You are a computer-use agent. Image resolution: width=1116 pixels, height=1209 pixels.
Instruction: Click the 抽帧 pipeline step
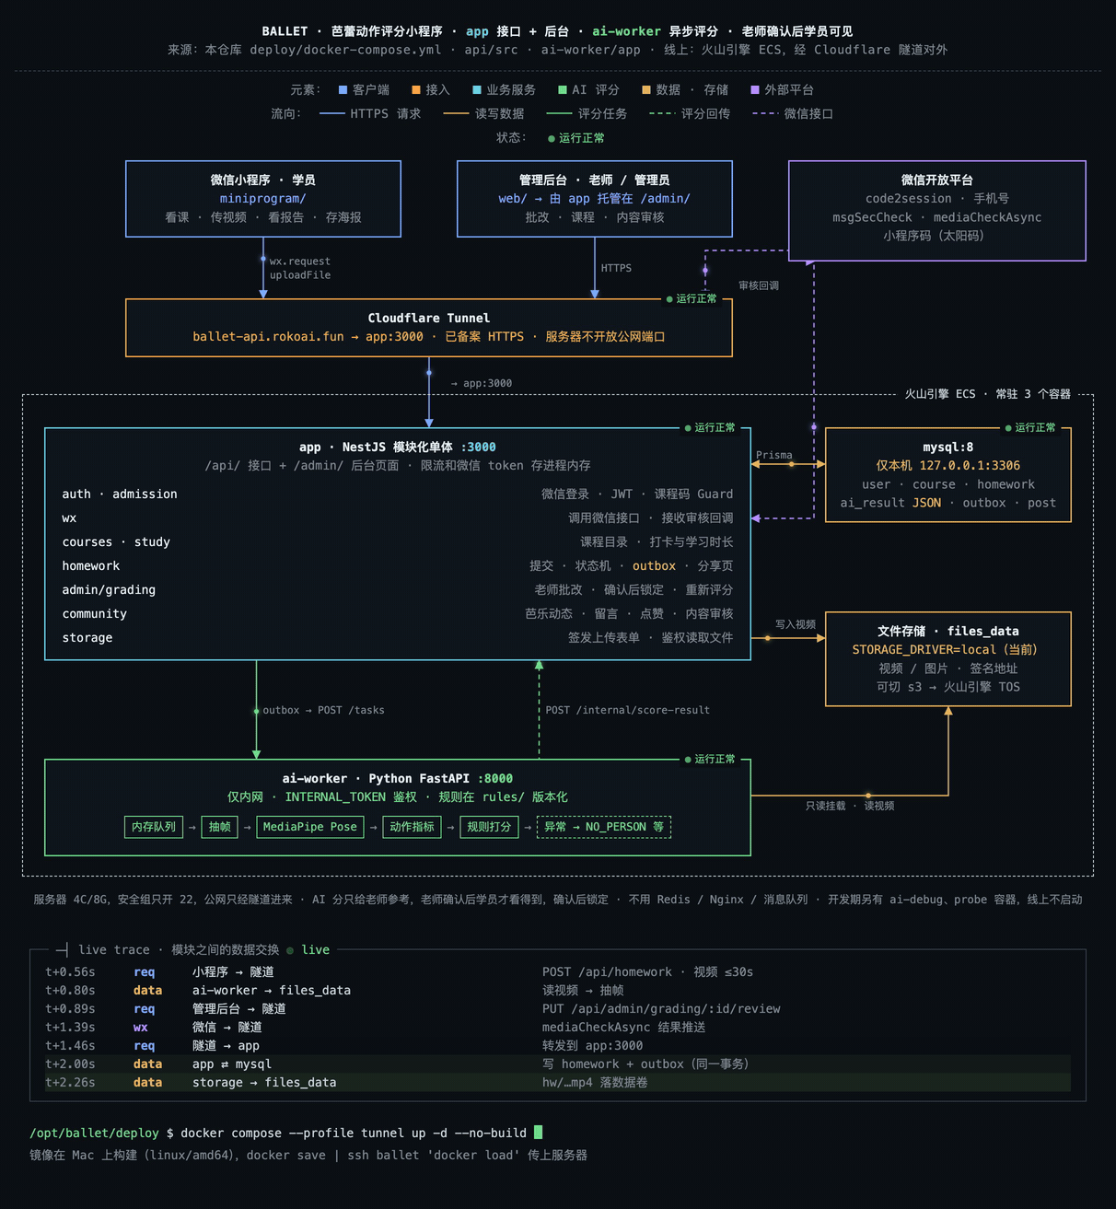[220, 827]
